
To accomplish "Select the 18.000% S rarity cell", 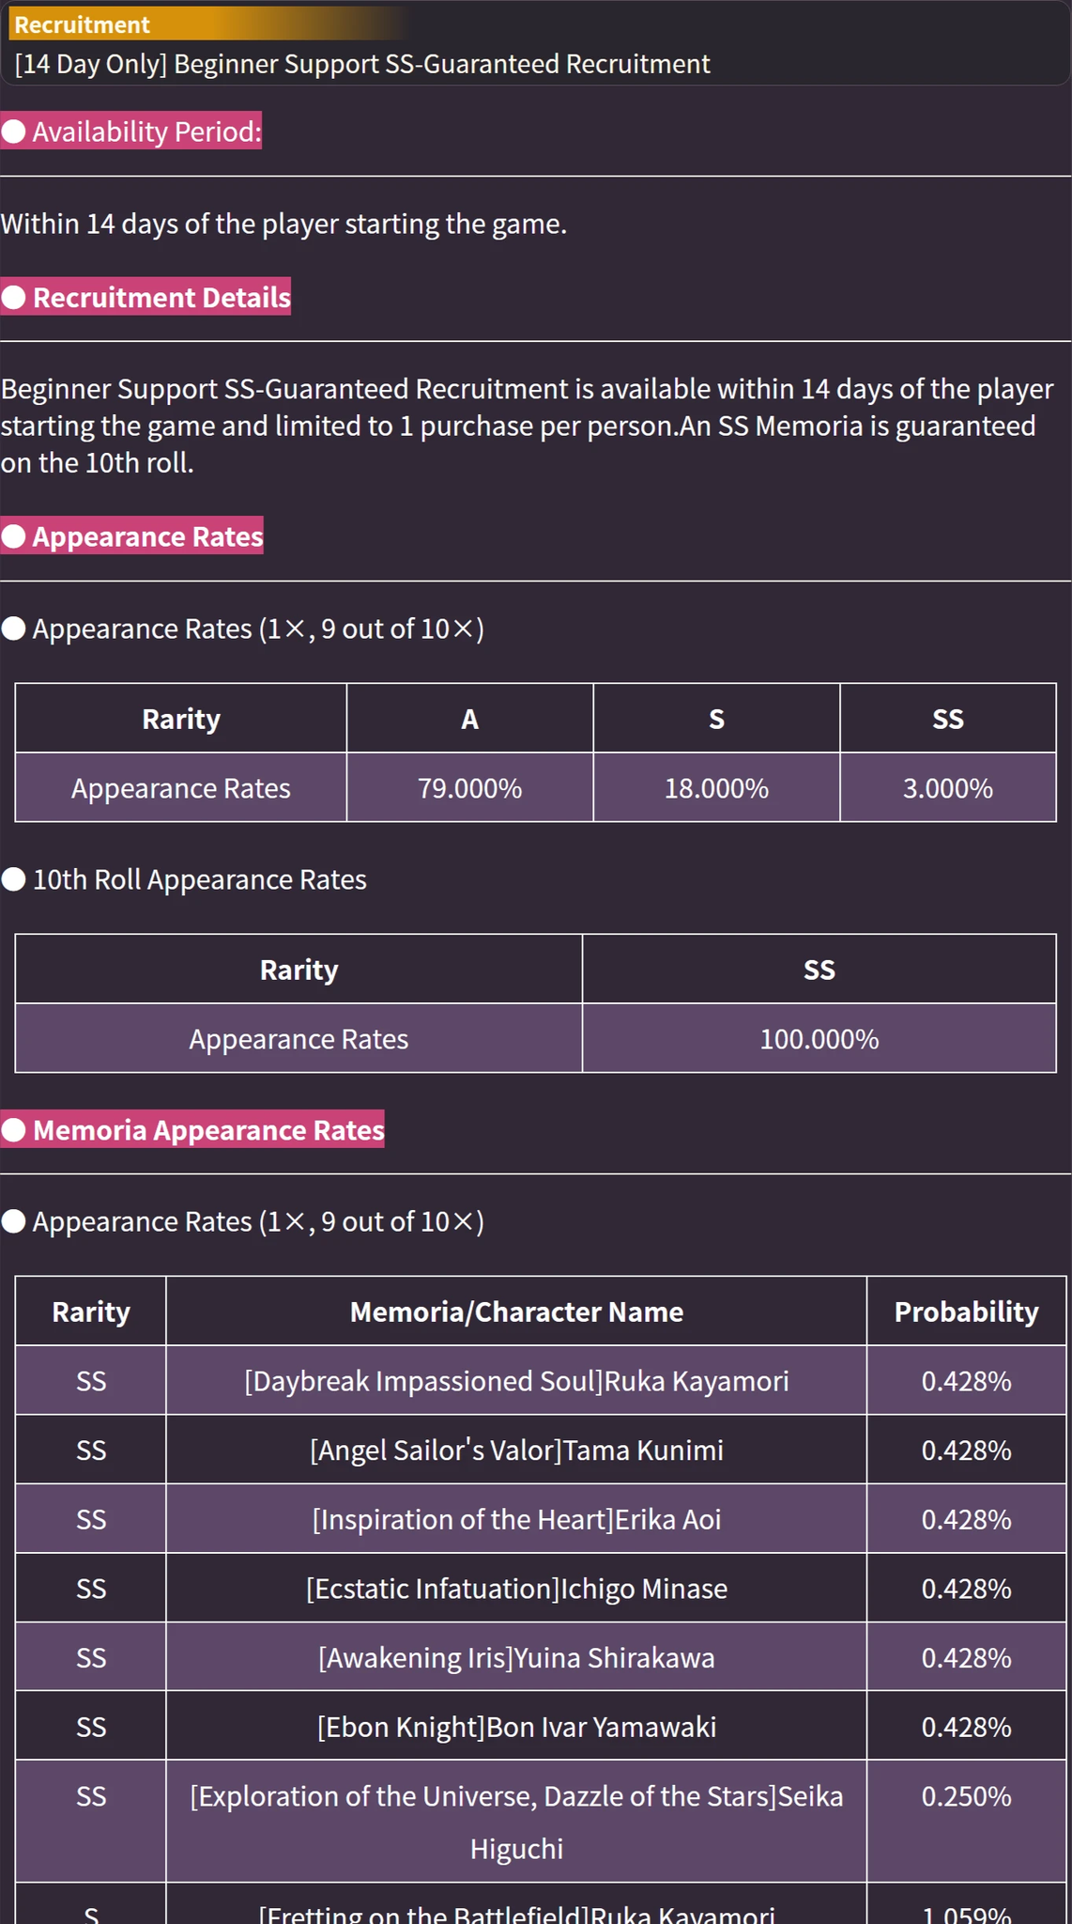I will click(x=716, y=787).
